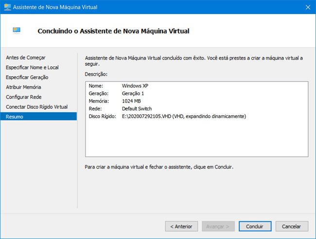Open the Especificar Nome e Local page
The image size is (316, 239).
pos(32,68)
